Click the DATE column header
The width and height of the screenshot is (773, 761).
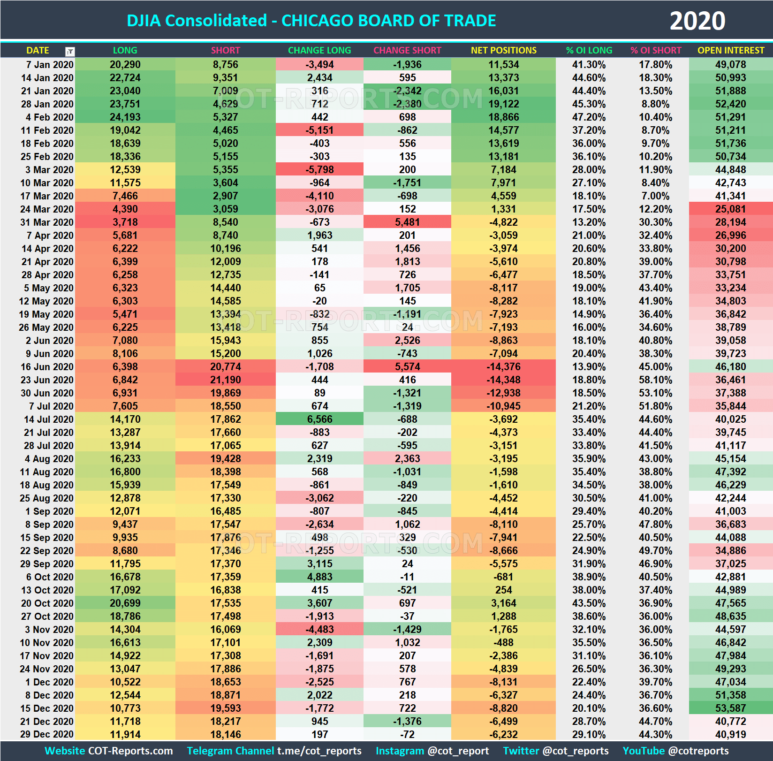tap(38, 50)
